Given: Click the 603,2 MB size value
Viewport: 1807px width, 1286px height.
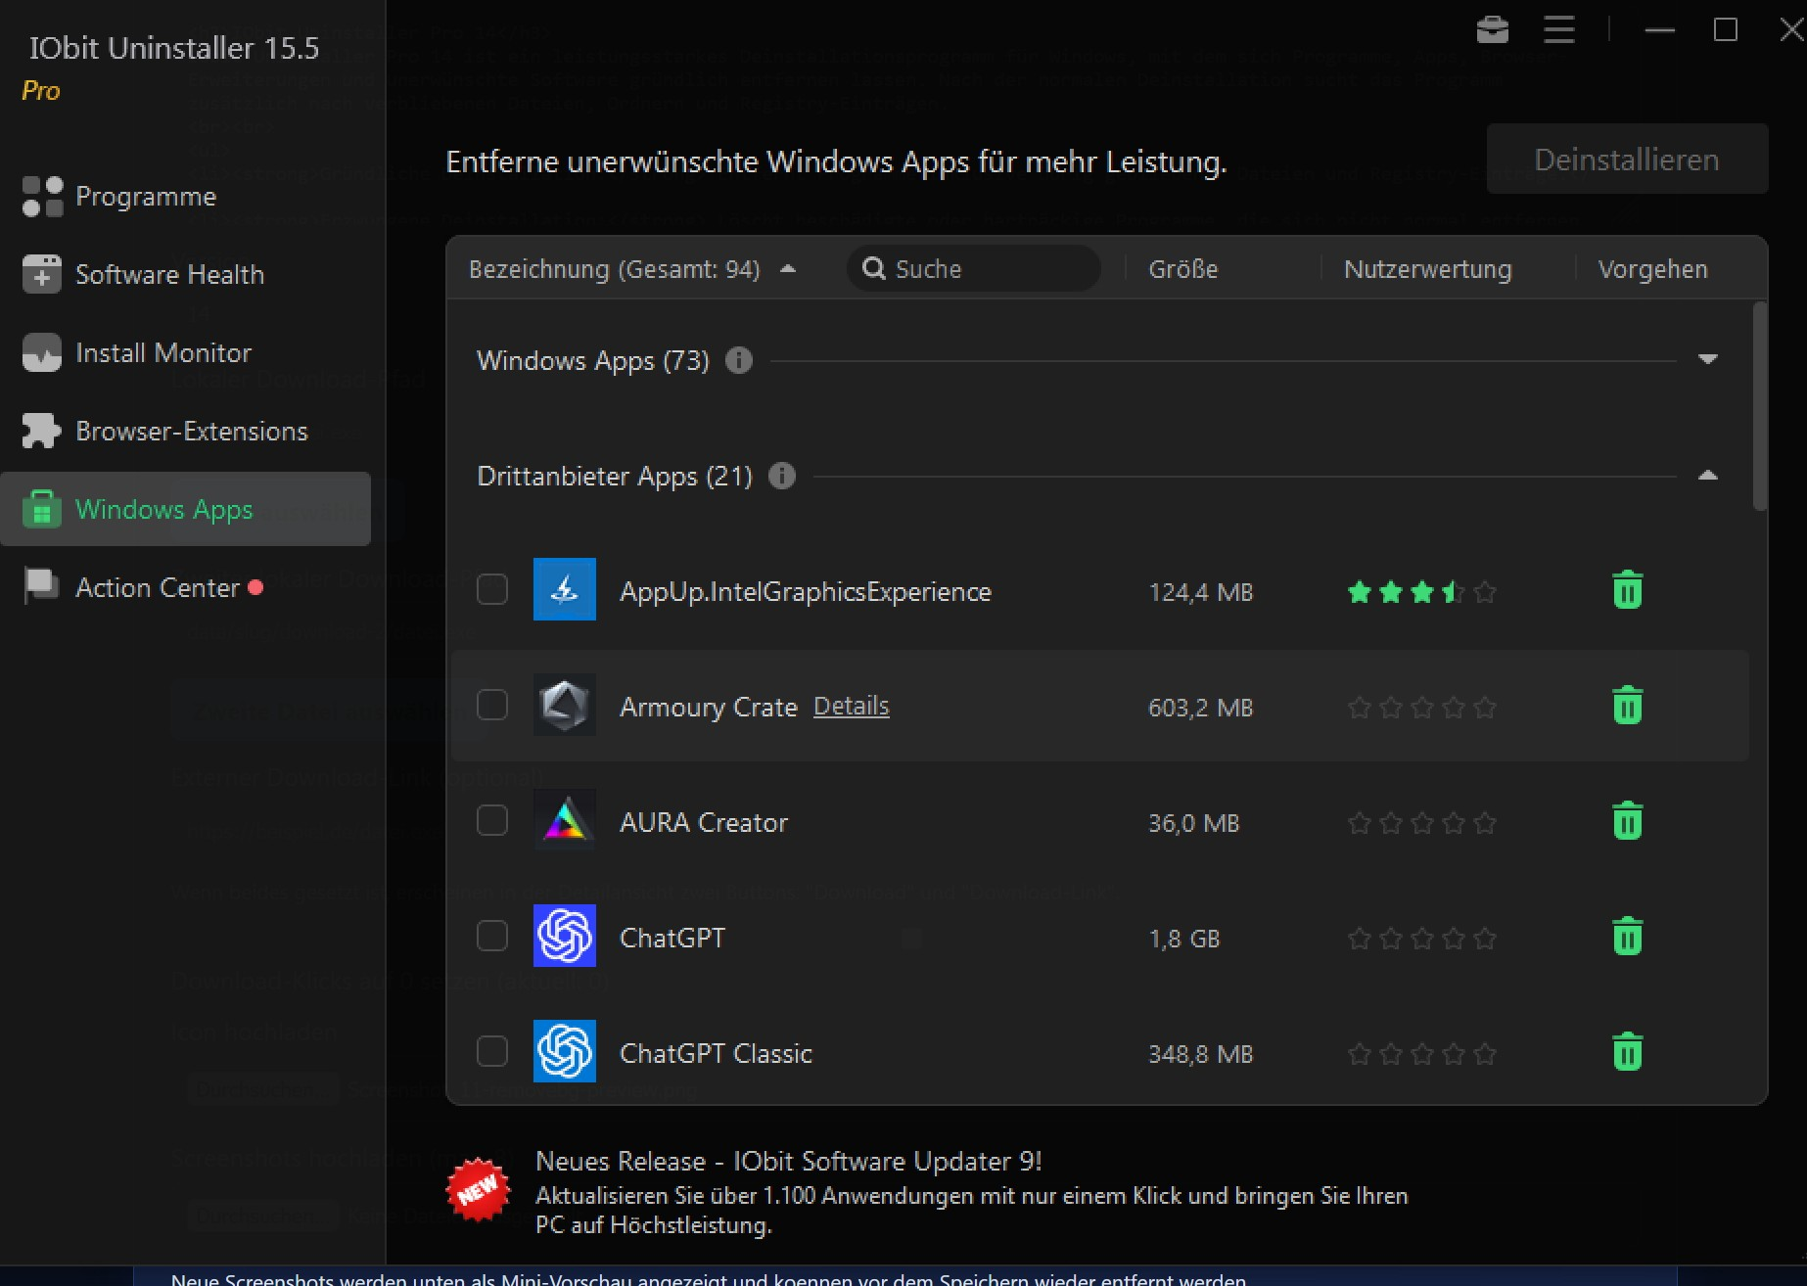Looking at the screenshot, I should tap(1200, 708).
